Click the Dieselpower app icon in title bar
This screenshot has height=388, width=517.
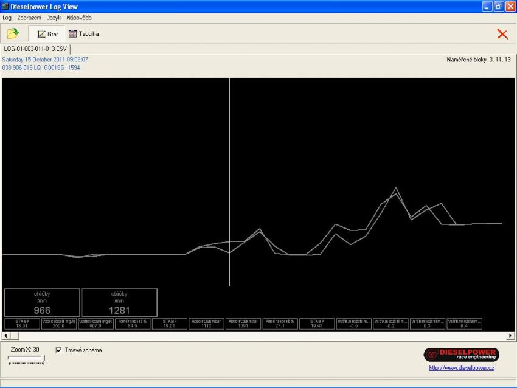coord(5,6)
